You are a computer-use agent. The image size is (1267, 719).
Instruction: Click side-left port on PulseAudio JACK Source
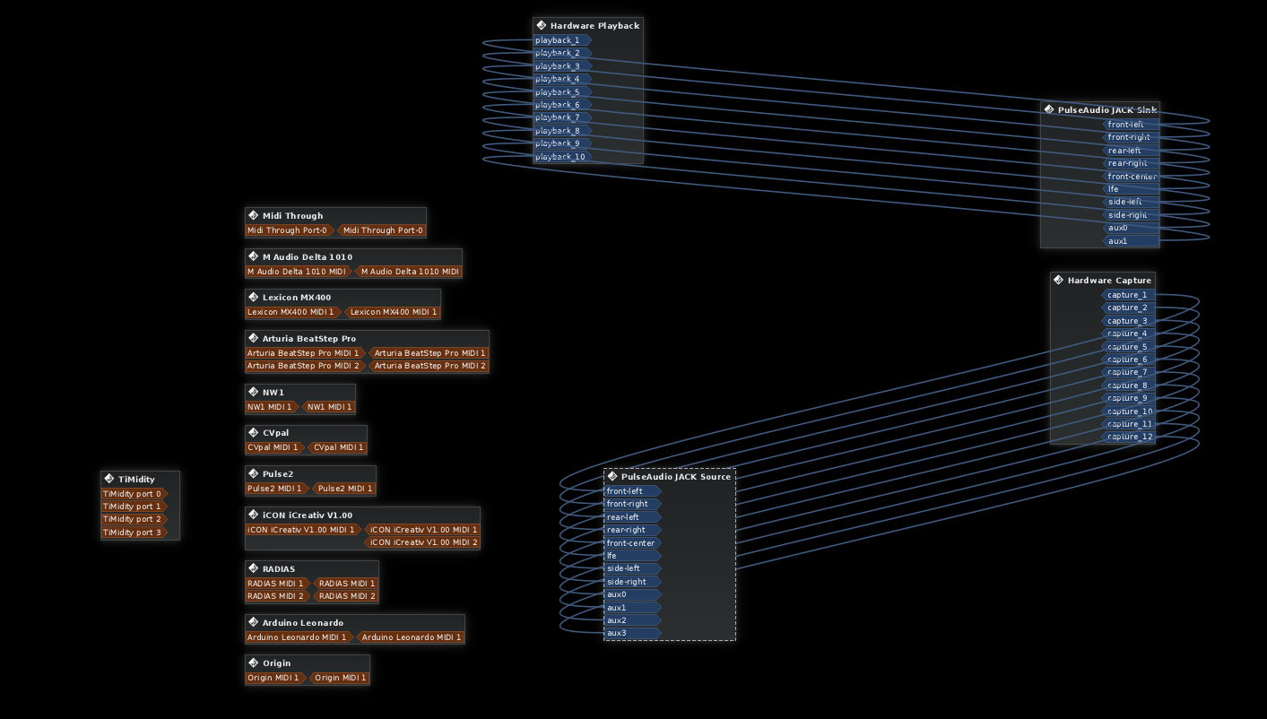[633, 568]
